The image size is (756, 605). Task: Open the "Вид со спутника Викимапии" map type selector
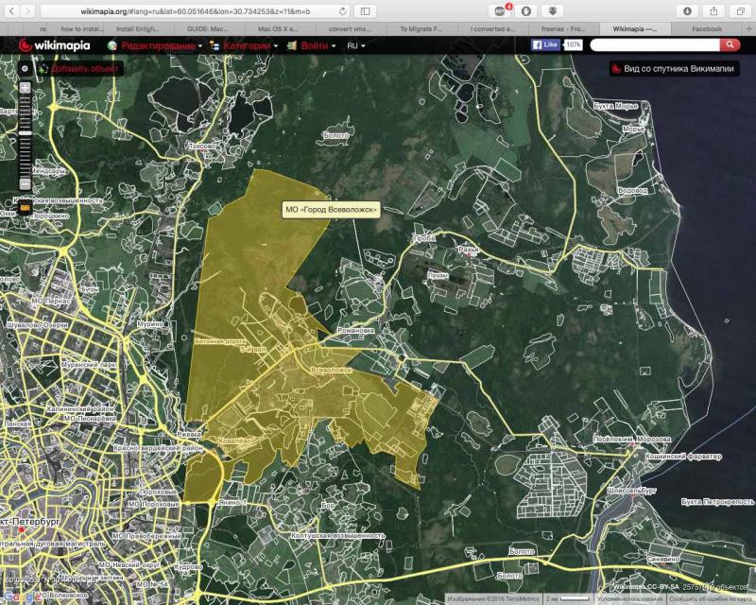point(674,68)
